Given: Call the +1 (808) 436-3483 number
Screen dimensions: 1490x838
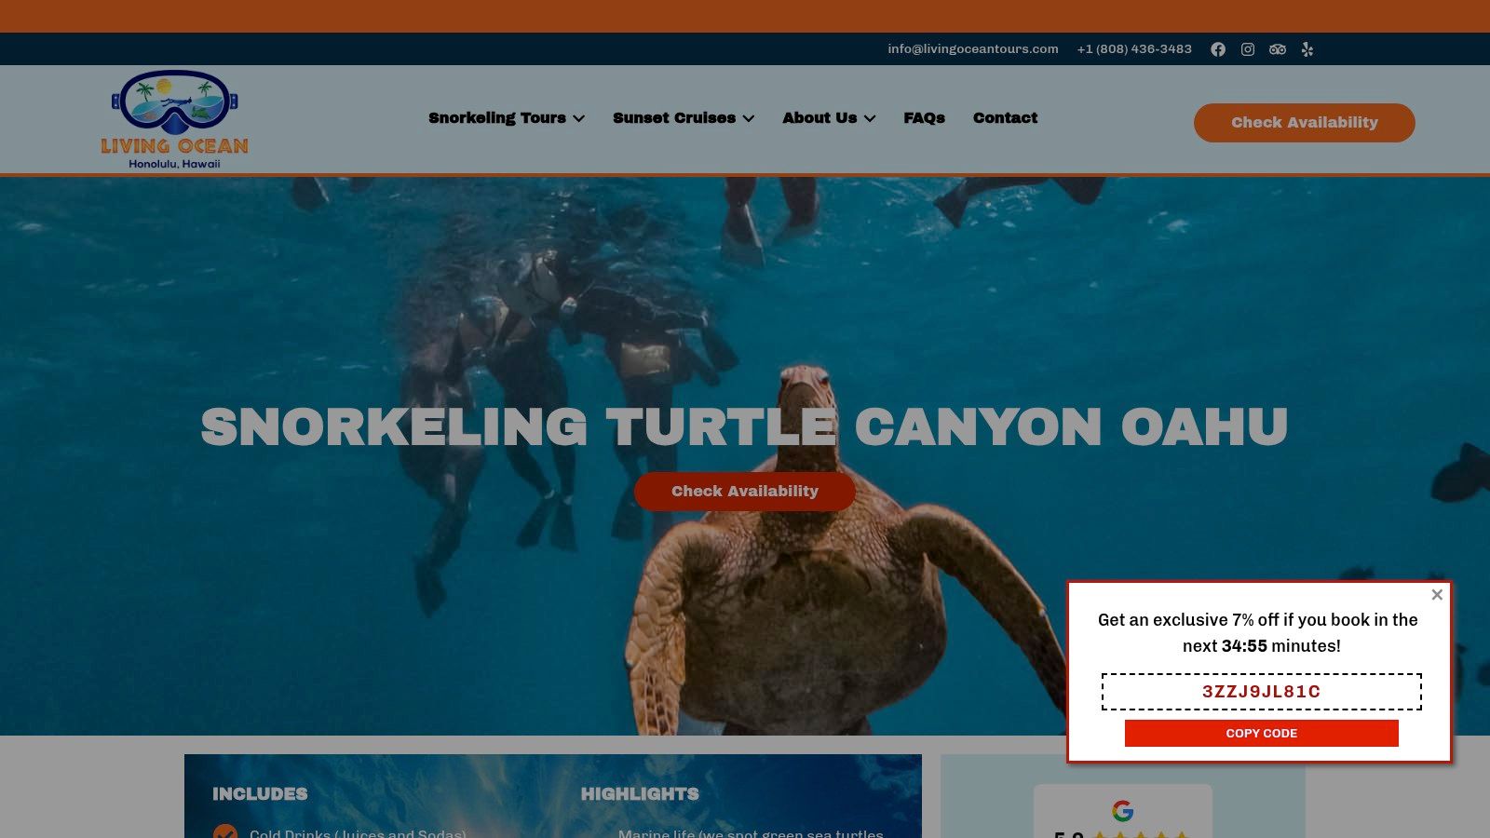Looking at the screenshot, I should click(1134, 49).
